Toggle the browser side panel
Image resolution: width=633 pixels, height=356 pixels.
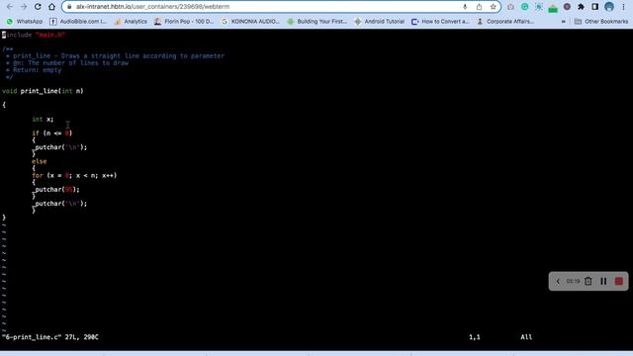coord(595,7)
